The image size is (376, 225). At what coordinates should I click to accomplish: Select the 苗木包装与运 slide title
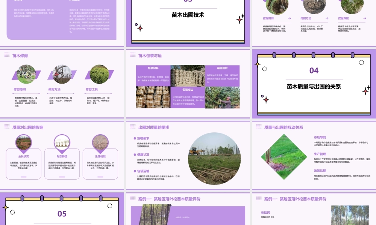pos(150,56)
